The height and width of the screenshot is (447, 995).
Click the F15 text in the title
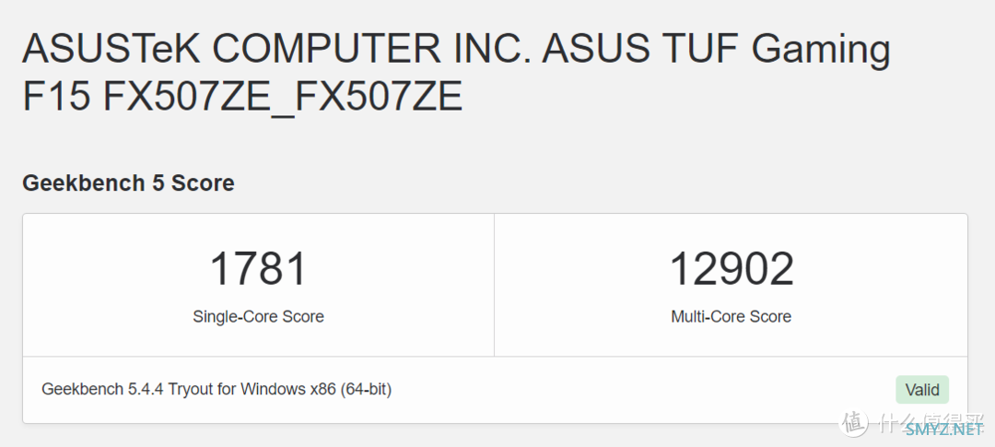(56, 98)
